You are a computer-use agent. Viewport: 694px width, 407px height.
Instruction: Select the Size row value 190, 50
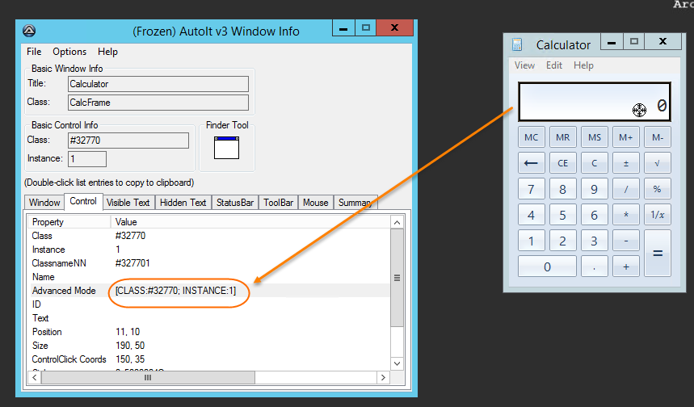130,346
